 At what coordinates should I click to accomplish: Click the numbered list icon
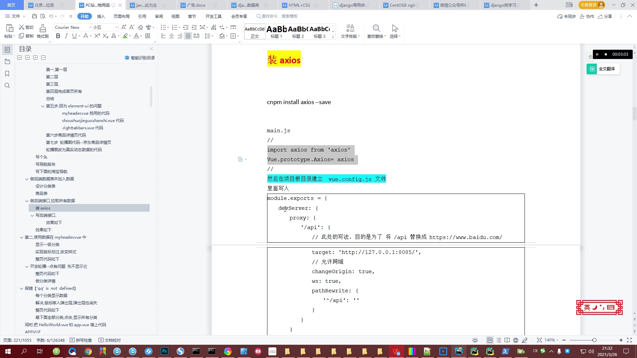175,27
